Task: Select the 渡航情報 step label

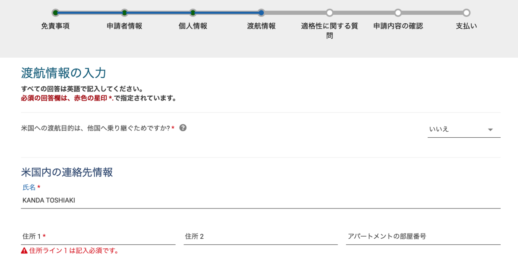Action: click(261, 26)
